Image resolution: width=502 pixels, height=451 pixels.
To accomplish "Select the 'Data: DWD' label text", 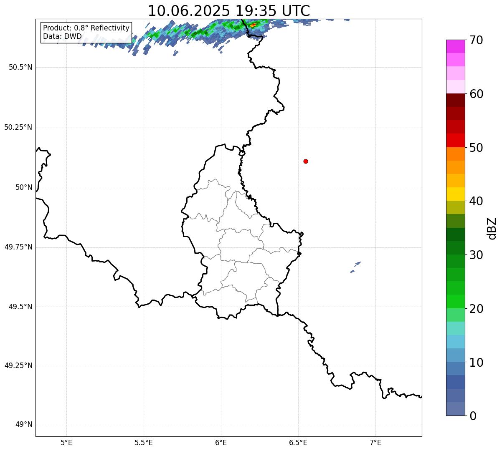I will 62,36.
